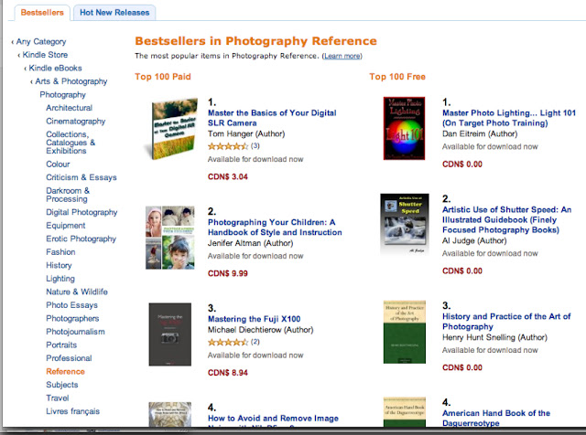Viewport: 586px width, 435px height.
Task: Click the green History and Practice book cover
Action: 405,332
